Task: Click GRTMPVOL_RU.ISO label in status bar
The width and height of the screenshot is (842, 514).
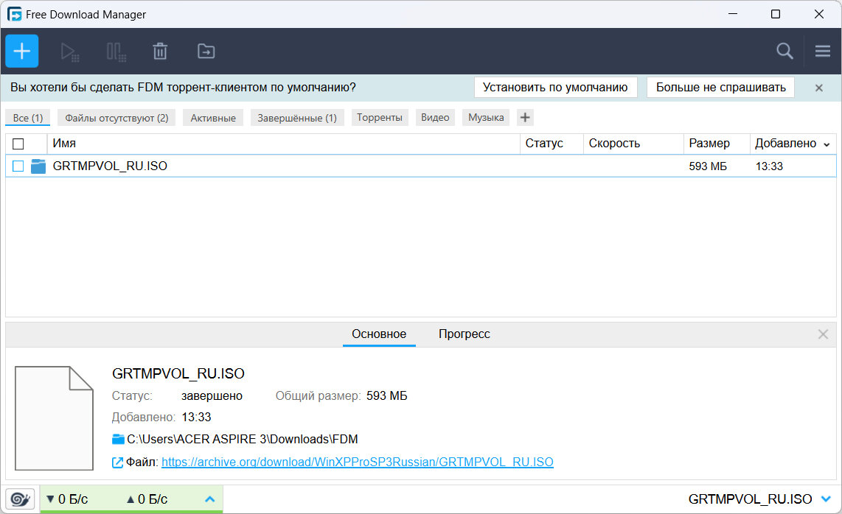Action: pos(750,499)
